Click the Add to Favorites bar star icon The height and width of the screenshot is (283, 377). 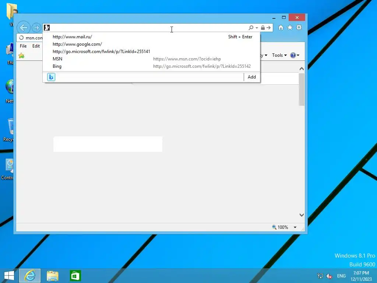tap(21, 56)
